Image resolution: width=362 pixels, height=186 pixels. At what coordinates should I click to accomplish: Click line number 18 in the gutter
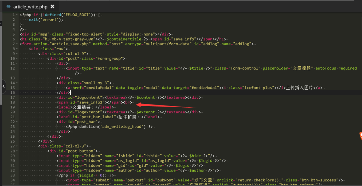13,102
